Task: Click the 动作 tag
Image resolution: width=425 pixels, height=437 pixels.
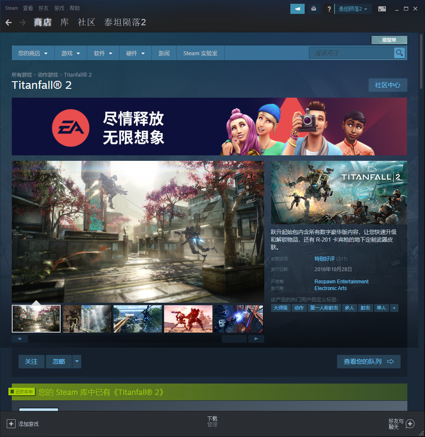Action: point(299,308)
